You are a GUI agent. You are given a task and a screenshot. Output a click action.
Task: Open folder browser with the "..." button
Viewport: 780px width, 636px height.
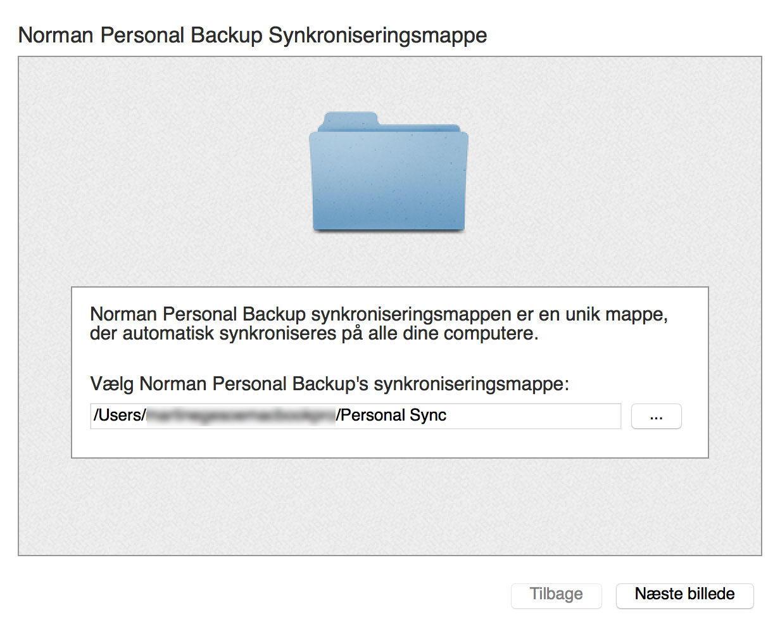657,416
